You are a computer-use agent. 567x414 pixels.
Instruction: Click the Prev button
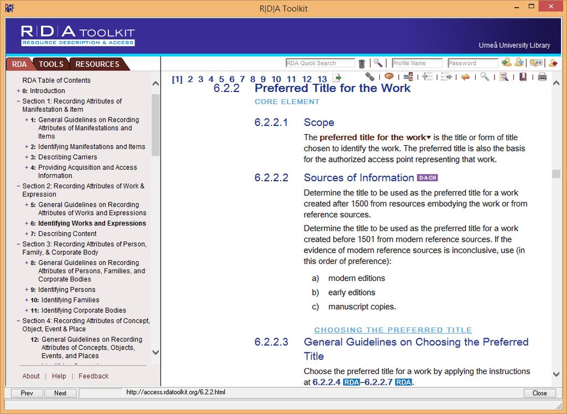tap(27, 393)
